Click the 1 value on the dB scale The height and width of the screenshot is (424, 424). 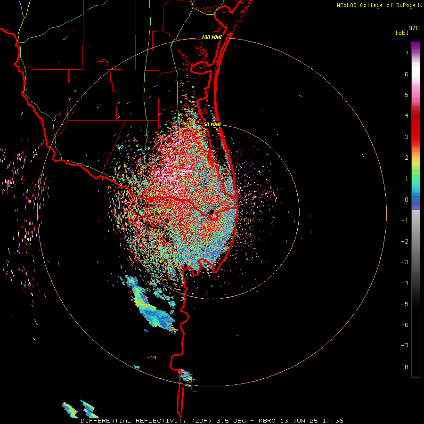[407, 179]
